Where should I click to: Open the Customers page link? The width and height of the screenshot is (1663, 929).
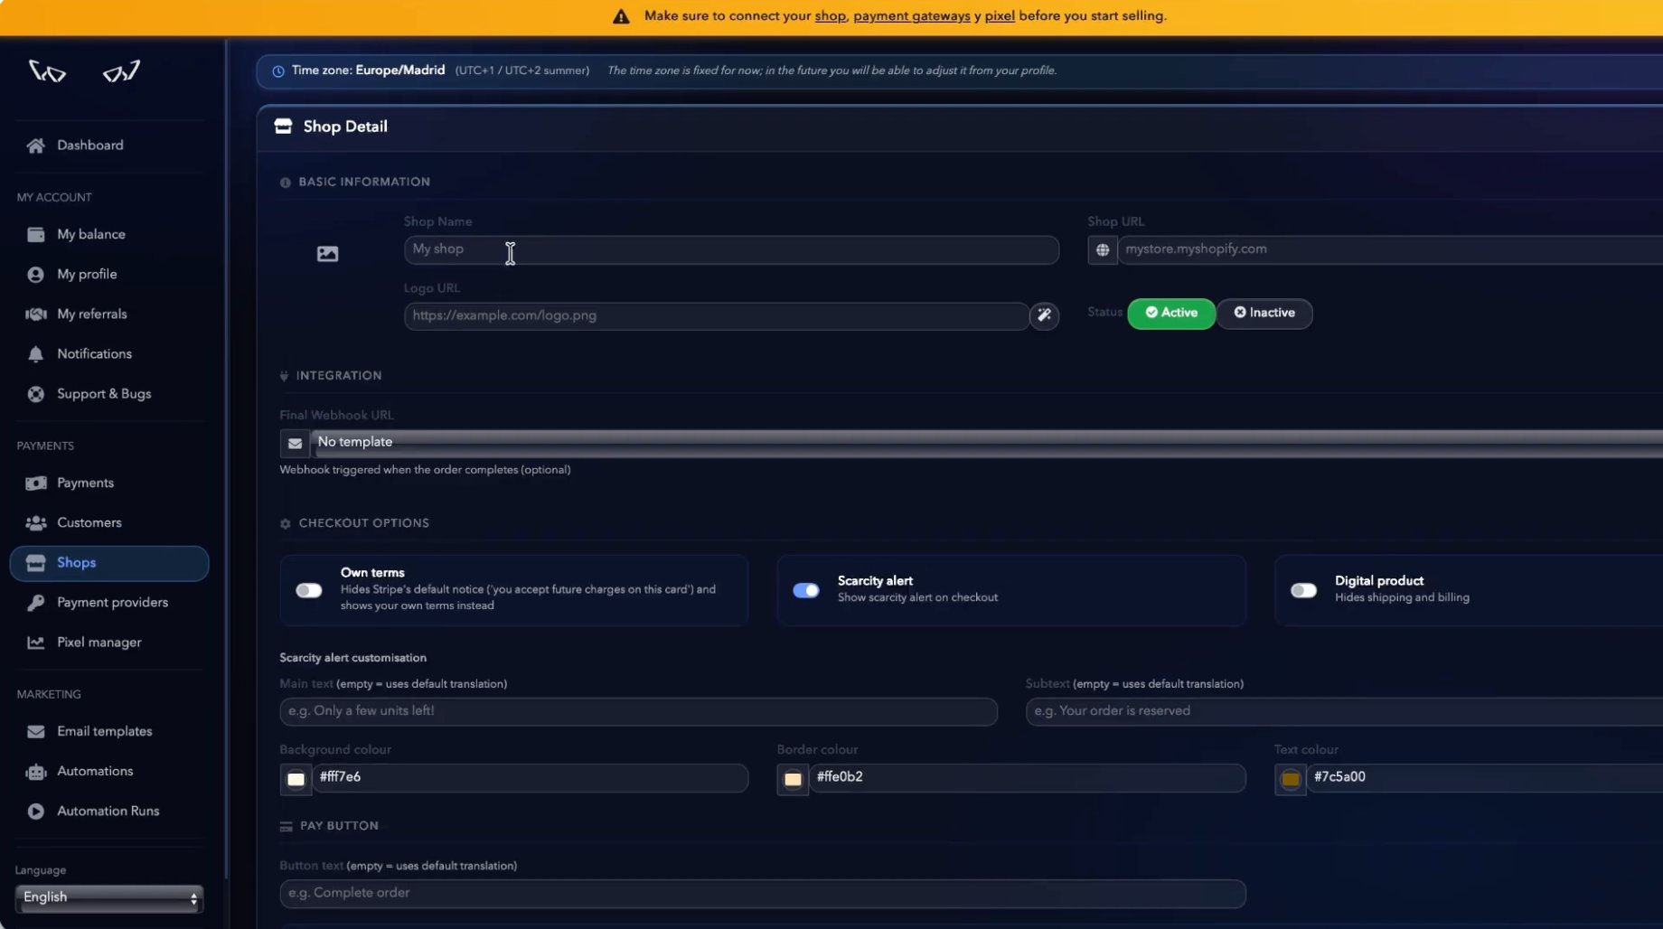[89, 523]
